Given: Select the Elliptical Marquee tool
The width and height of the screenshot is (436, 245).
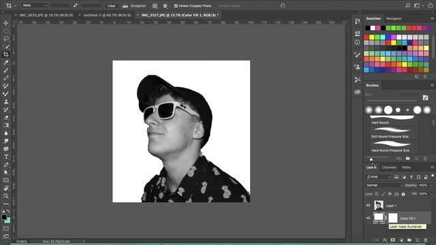Looking at the screenshot, I should coord(6,31).
